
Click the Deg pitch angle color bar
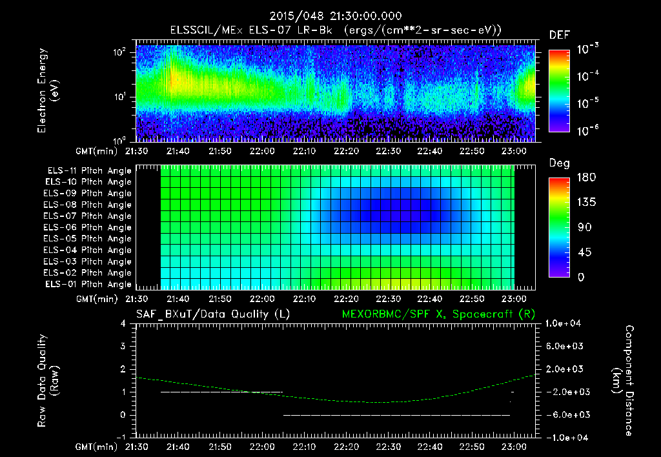pyautogui.click(x=559, y=227)
